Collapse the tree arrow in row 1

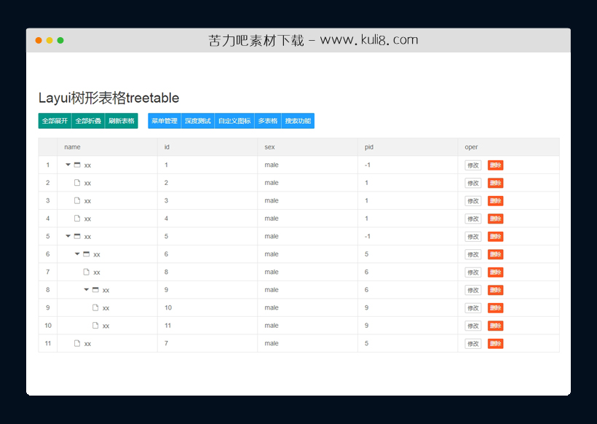point(68,165)
